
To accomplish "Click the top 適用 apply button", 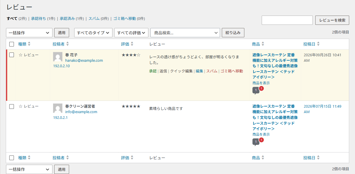I will coord(62,33).
